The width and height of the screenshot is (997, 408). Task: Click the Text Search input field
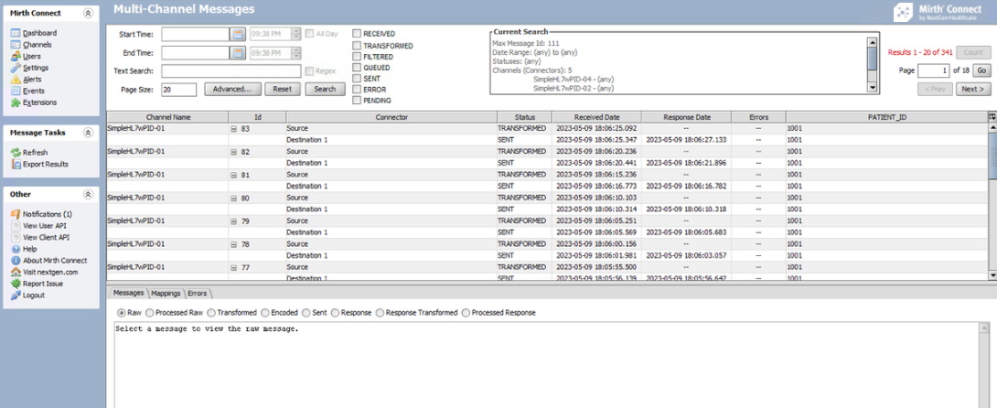click(x=230, y=71)
